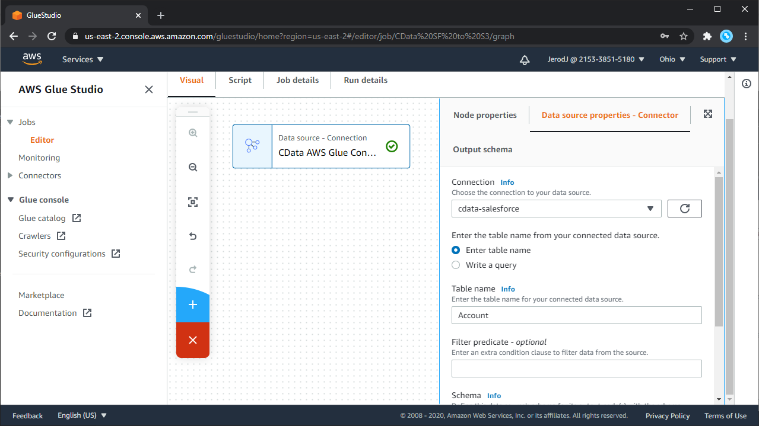Undo last canvas action
Viewport: 759px width, 426px height.
coord(193,236)
